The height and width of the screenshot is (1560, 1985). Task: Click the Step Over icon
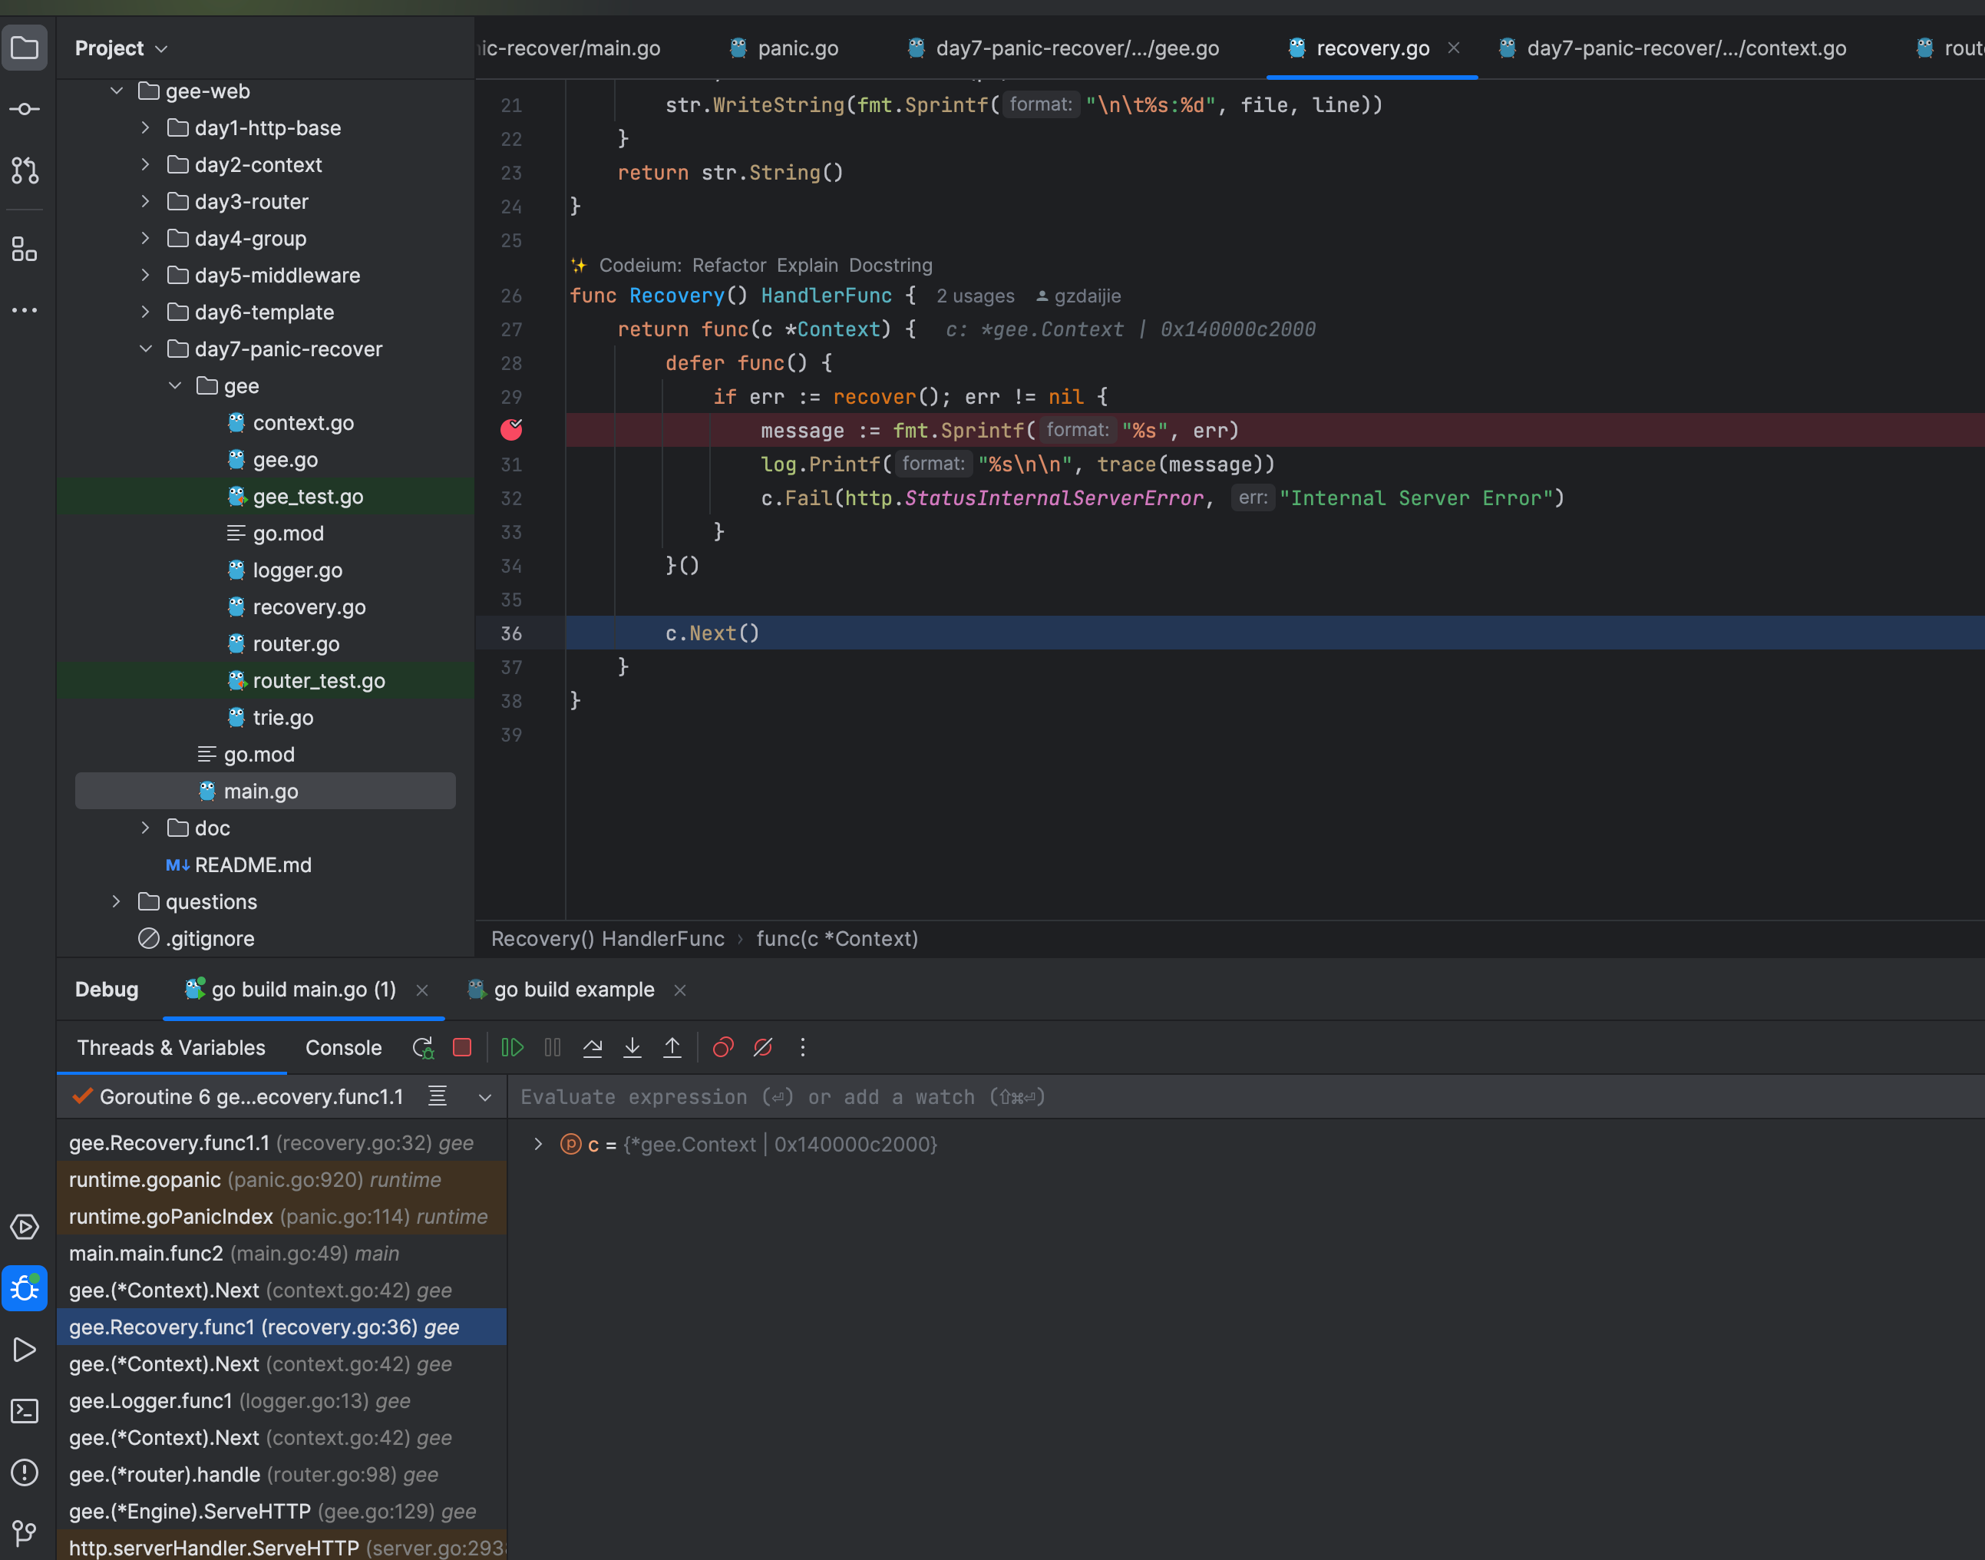593,1048
